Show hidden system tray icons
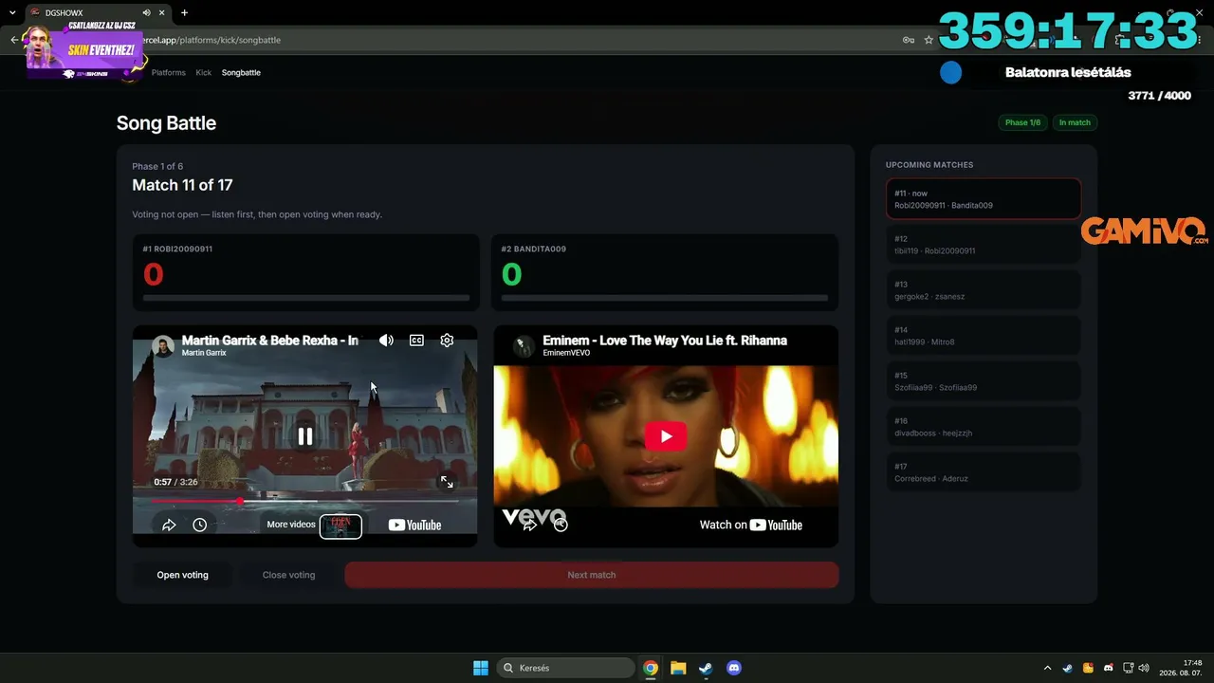 [x=1047, y=668]
